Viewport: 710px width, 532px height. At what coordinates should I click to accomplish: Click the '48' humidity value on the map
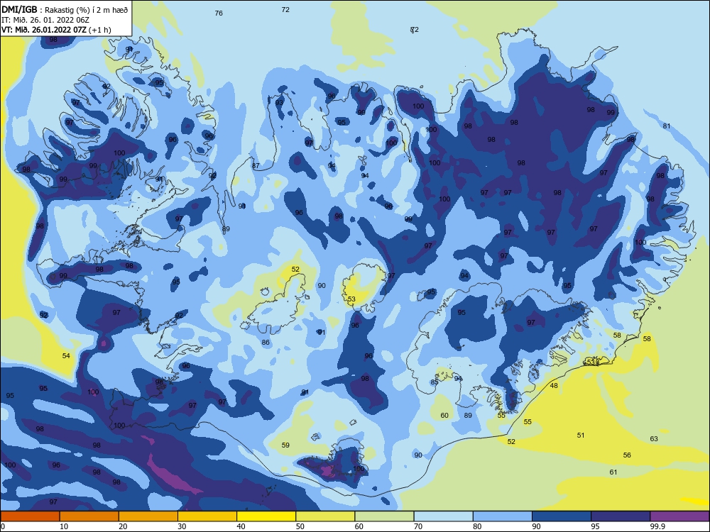coord(554,385)
